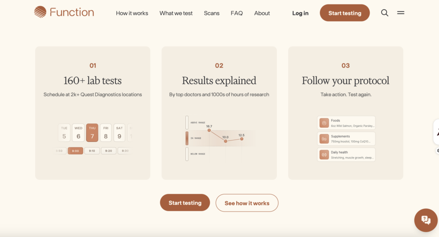Click the small gear icon at right edge
The height and width of the screenshot is (237, 439).
438,151
